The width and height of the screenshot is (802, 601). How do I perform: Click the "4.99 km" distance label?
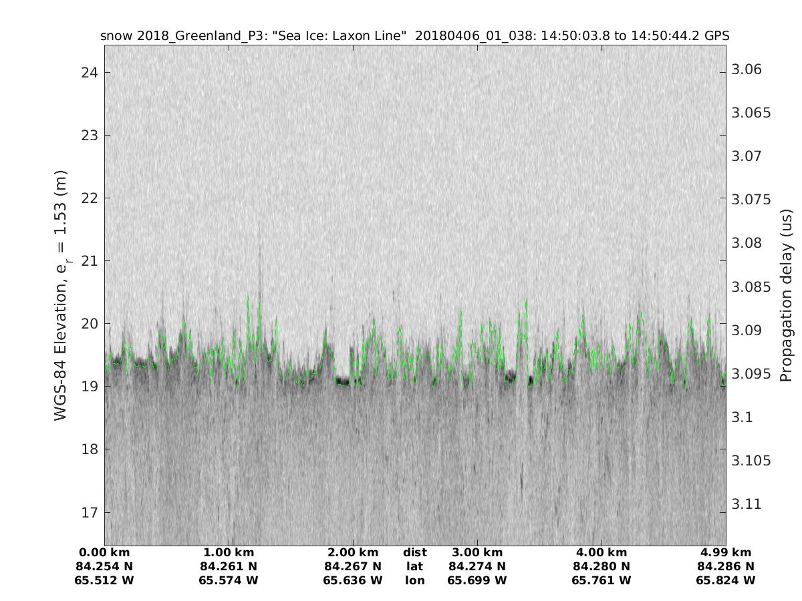tap(725, 552)
